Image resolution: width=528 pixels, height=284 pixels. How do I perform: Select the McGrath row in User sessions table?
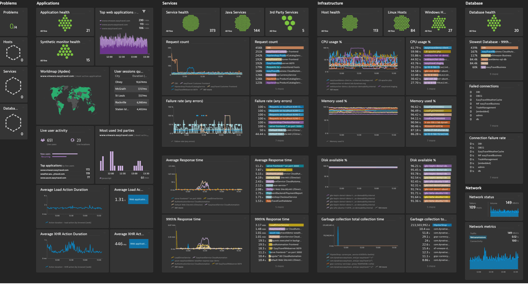coord(131,89)
